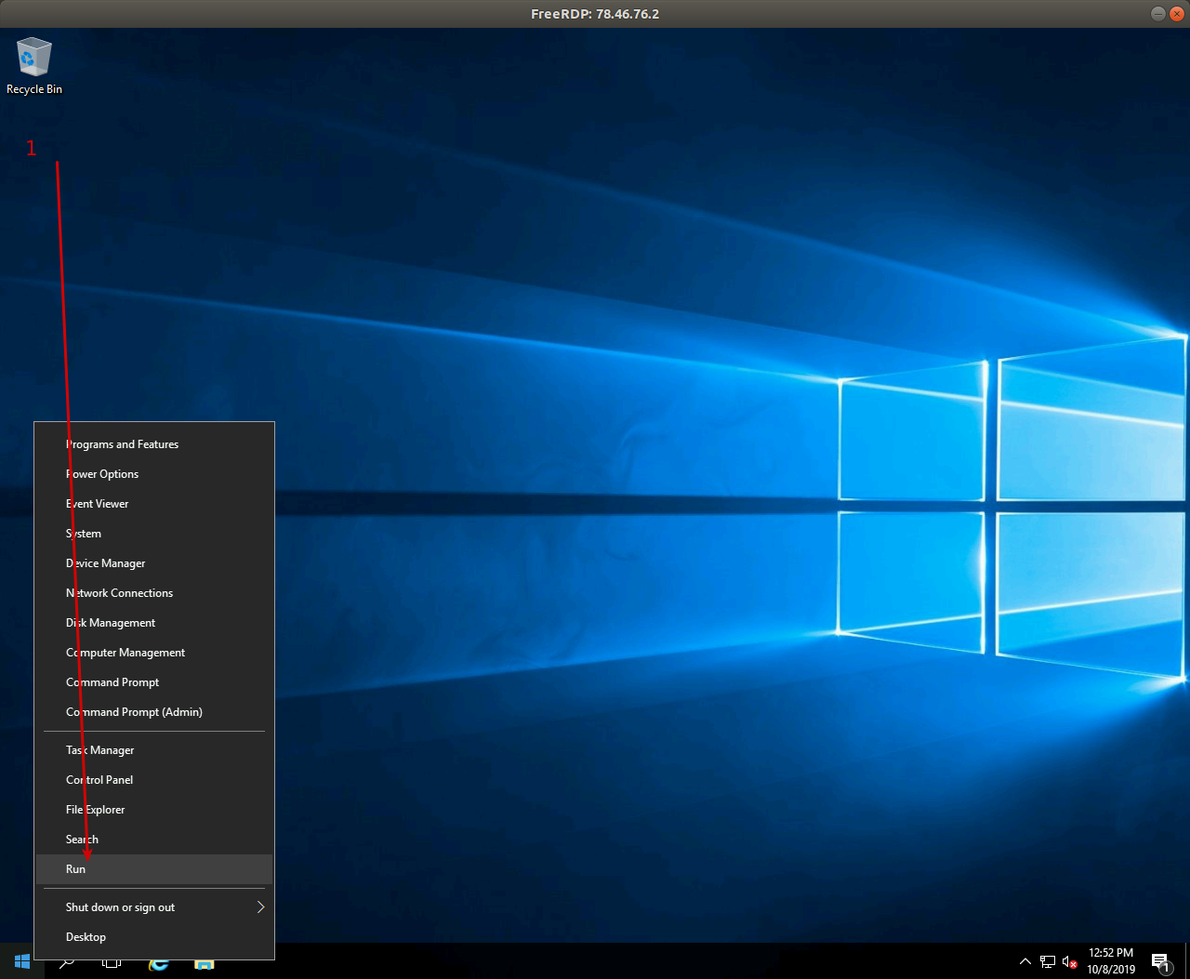Screen dimensions: 1190x979
Task: Select Disk Management
Action: (x=154, y=623)
